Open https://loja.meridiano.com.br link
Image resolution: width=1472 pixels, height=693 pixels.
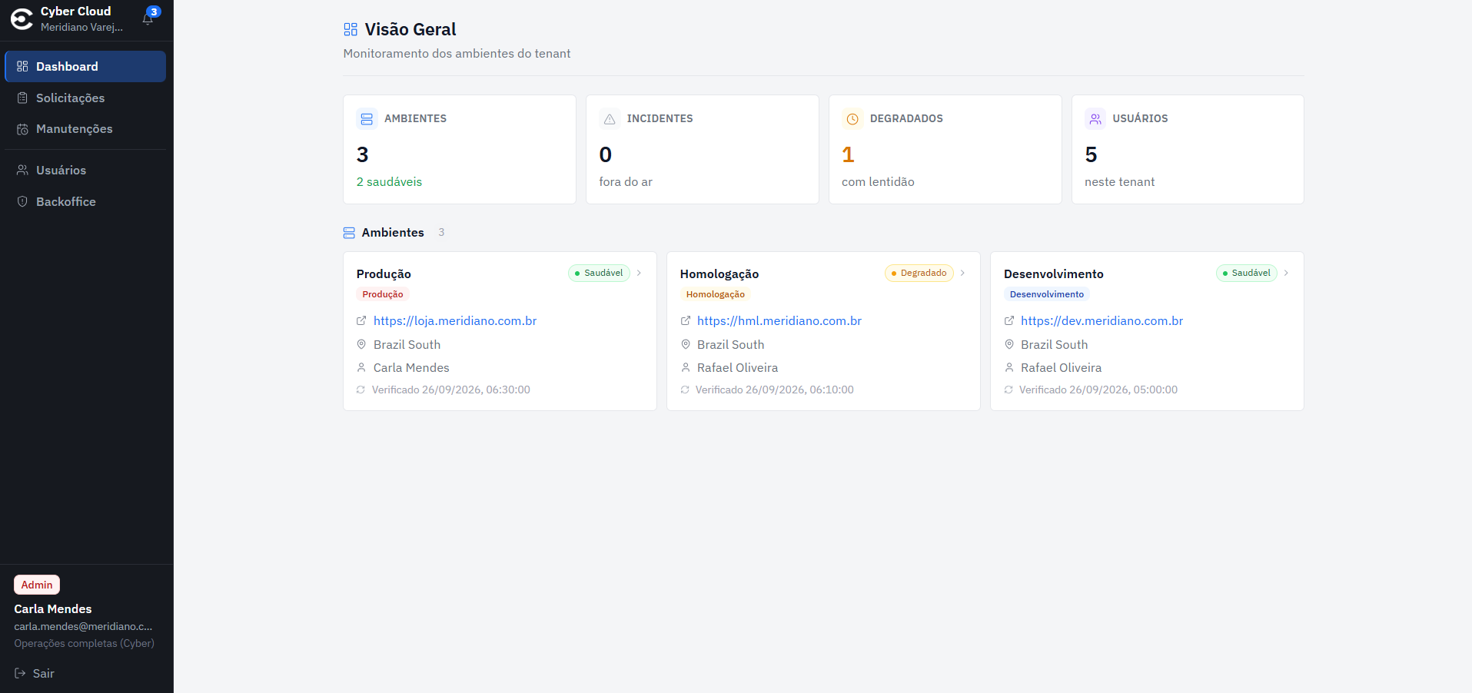pyautogui.click(x=455, y=321)
